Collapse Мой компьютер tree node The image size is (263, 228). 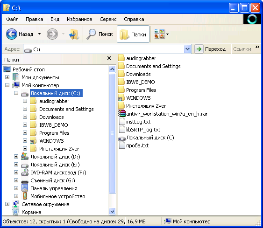point(7,85)
